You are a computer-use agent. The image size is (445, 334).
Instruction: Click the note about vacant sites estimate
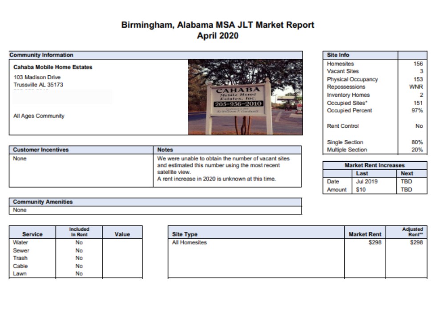click(x=223, y=165)
